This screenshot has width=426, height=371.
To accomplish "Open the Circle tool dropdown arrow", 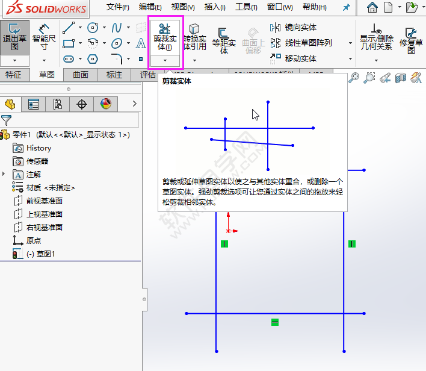I will 104,28.
